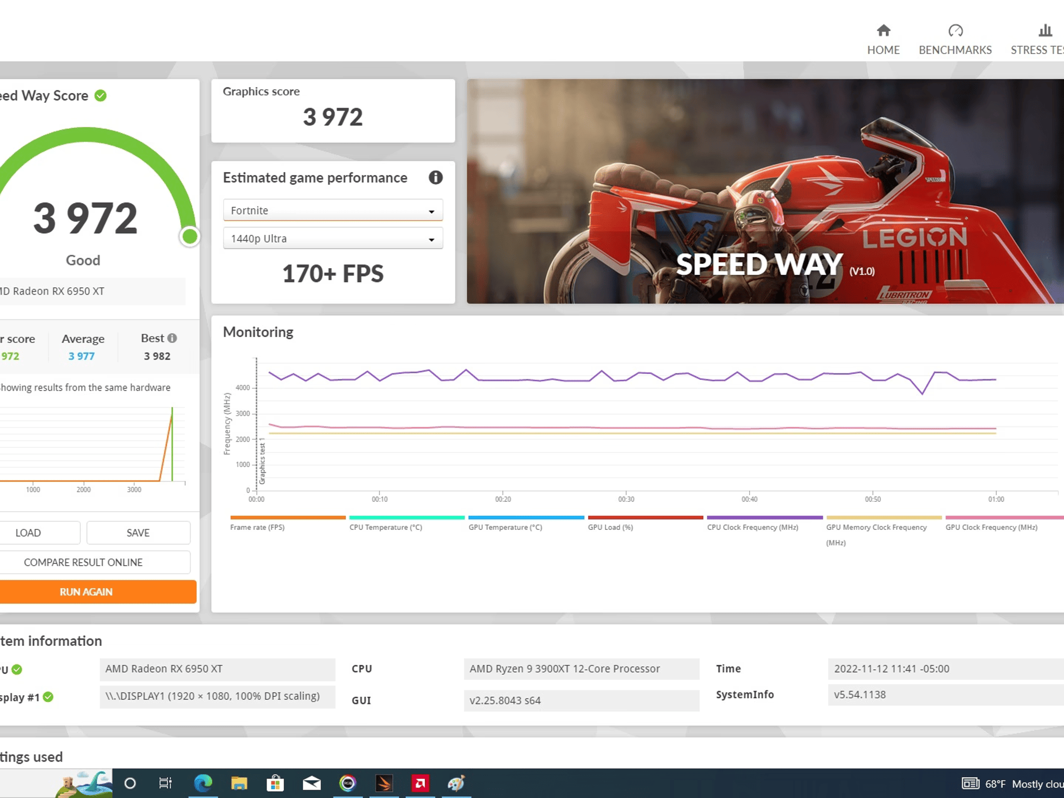
Task: Open the Fortnite game dropdown
Action: [x=333, y=210]
